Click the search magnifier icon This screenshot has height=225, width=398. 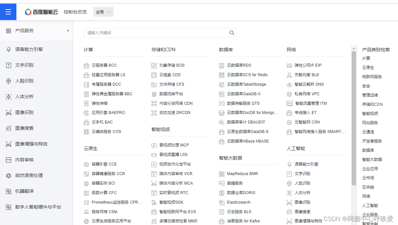[232, 33]
